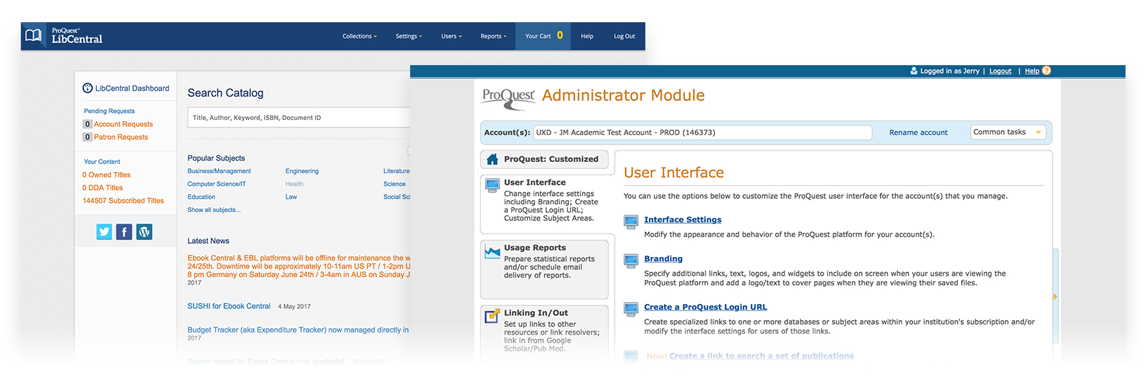The image size is (1145, 381).
Task: Open the Computer Science/IT subject
Action: pos(217,184)
